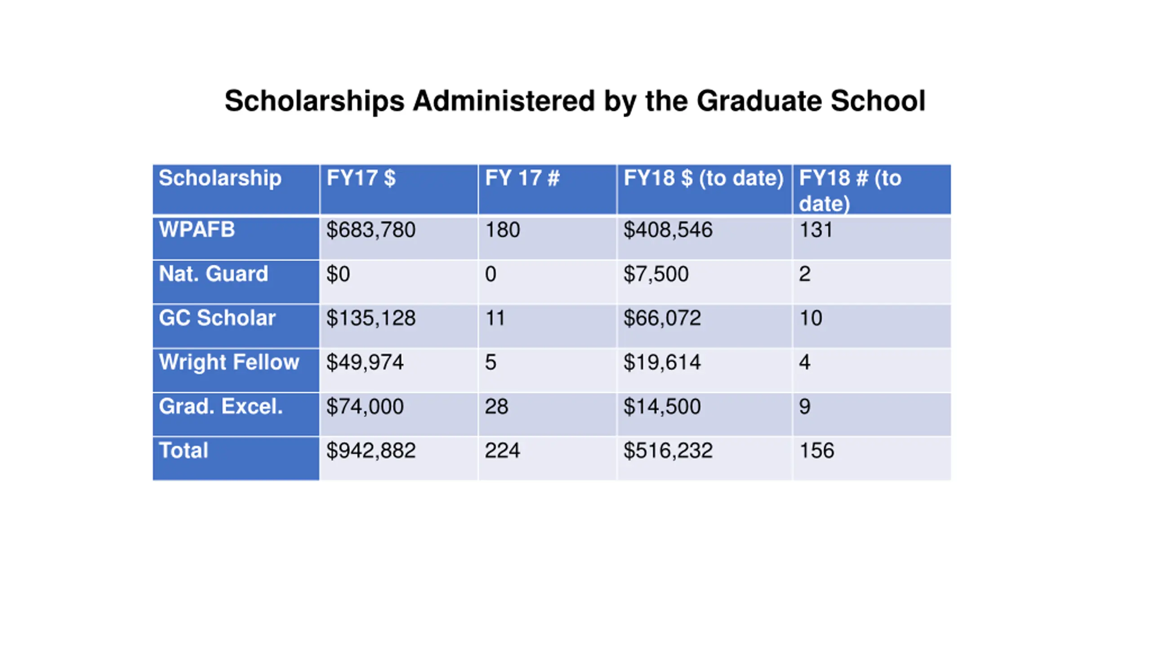
Task: Click the slide title about Scholarships
Action: pyautogui.click(x=575, y=101)
